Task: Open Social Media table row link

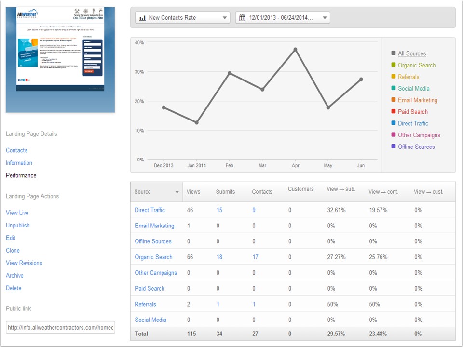Action: click(x=150, y=320)
